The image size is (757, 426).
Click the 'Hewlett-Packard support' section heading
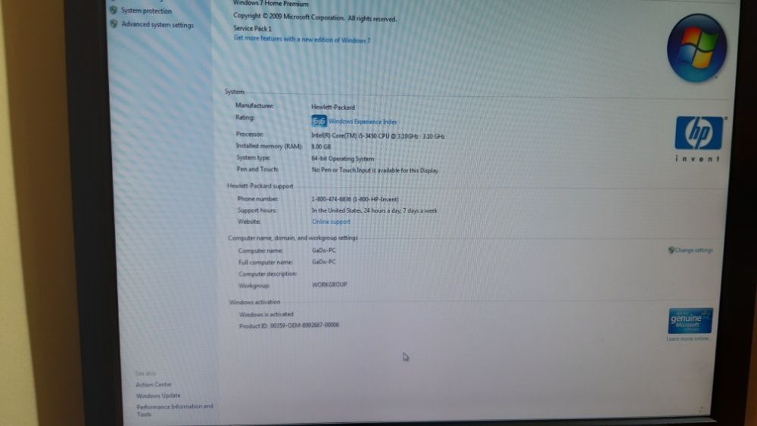pyautogui.click(x=260, y=185)
